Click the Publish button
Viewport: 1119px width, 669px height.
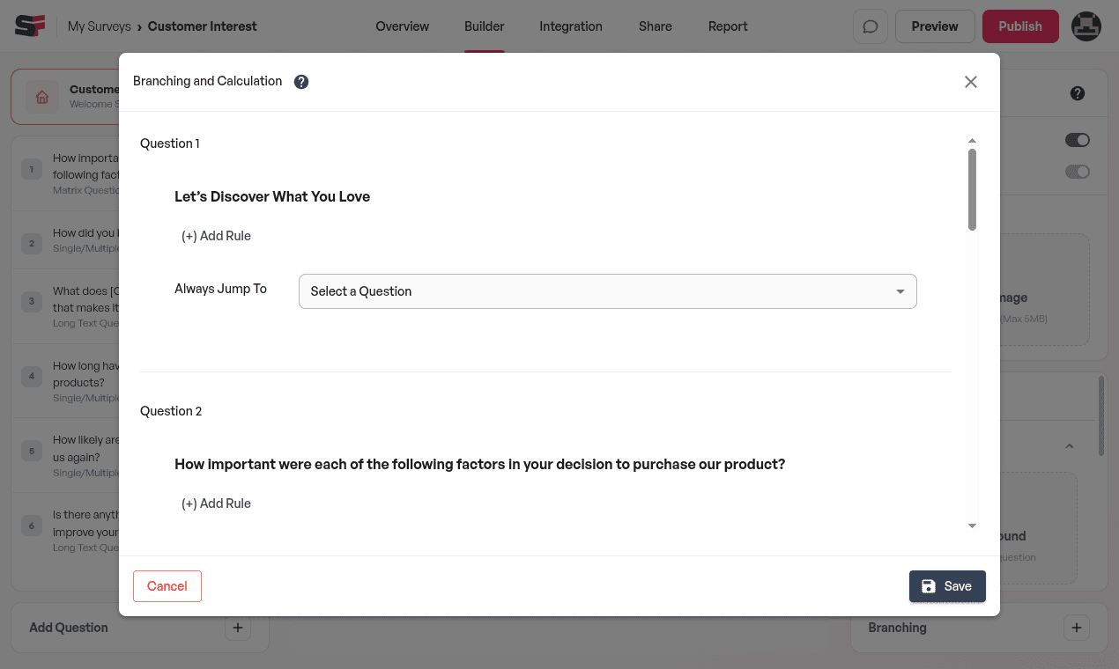[x=1020, y=26]
